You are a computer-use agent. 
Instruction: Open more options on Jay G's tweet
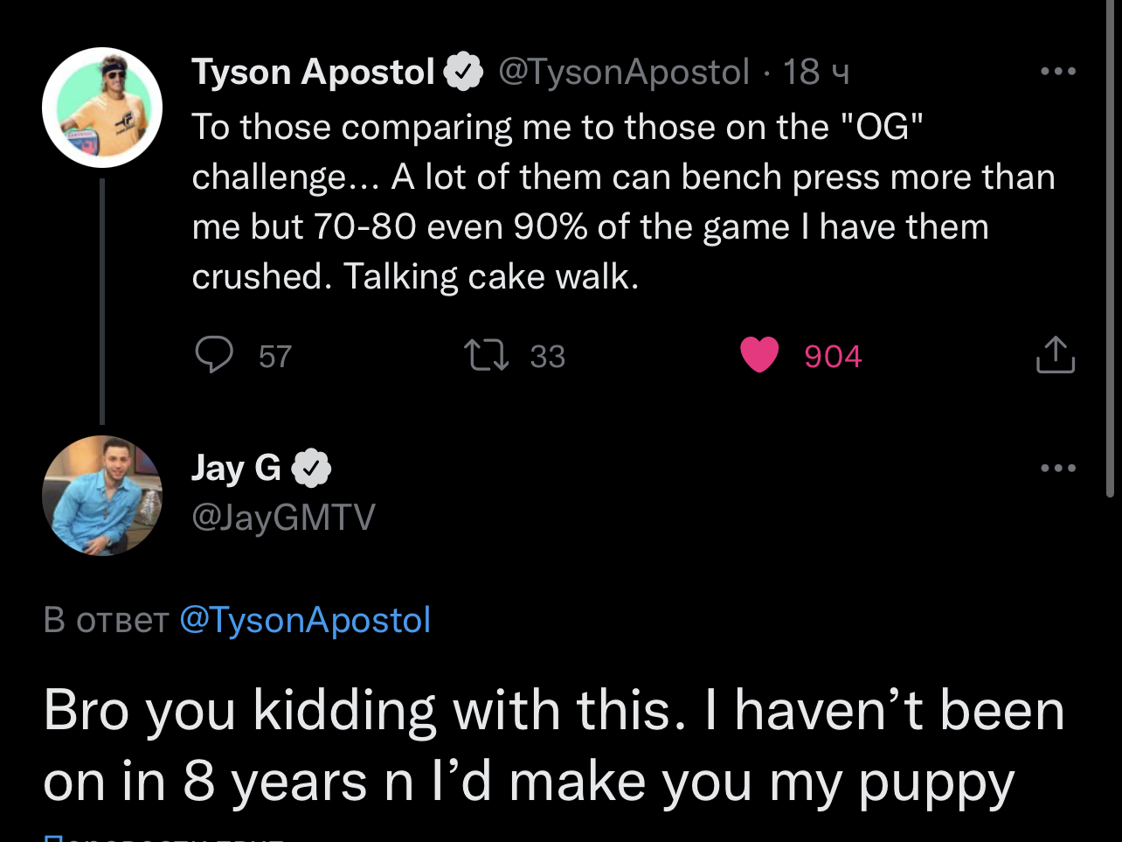1058,468
